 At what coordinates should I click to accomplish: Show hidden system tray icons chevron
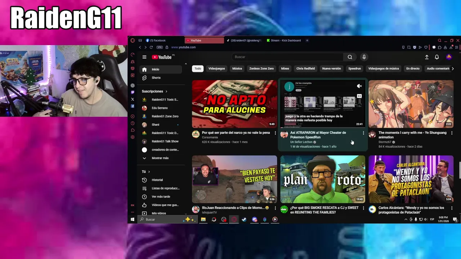click(406, 219)
